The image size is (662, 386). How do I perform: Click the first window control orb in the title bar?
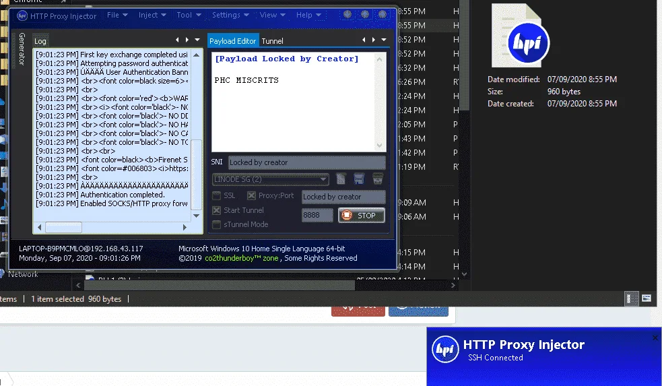[347, 14]
